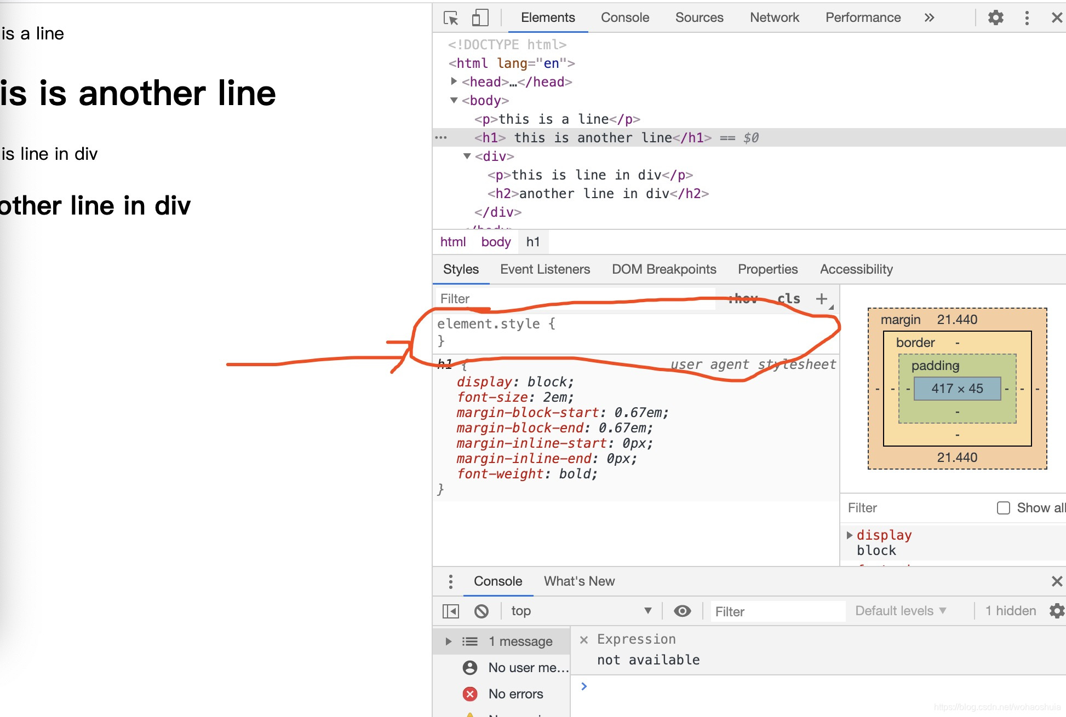Switch to the Network panel tab
The height and width of the screenshot is (717, 1066).
click(773, 18)
